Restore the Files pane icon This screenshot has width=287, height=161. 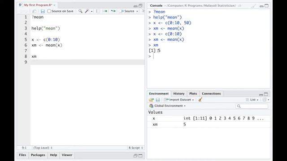(x=135, y=156)
